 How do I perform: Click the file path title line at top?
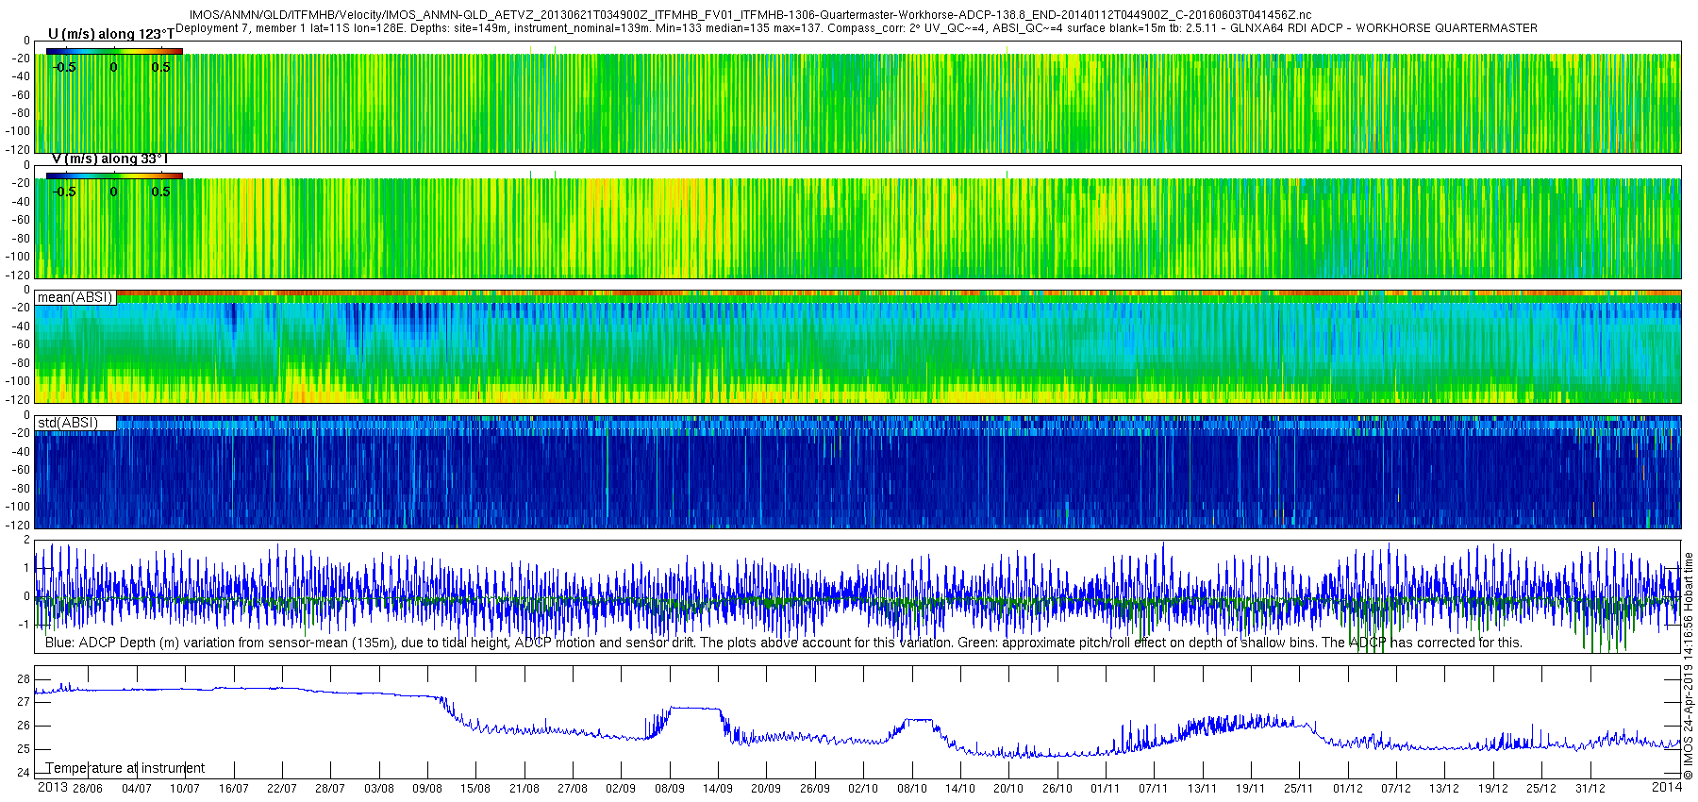pyautogui.click(x=750, y=15)
